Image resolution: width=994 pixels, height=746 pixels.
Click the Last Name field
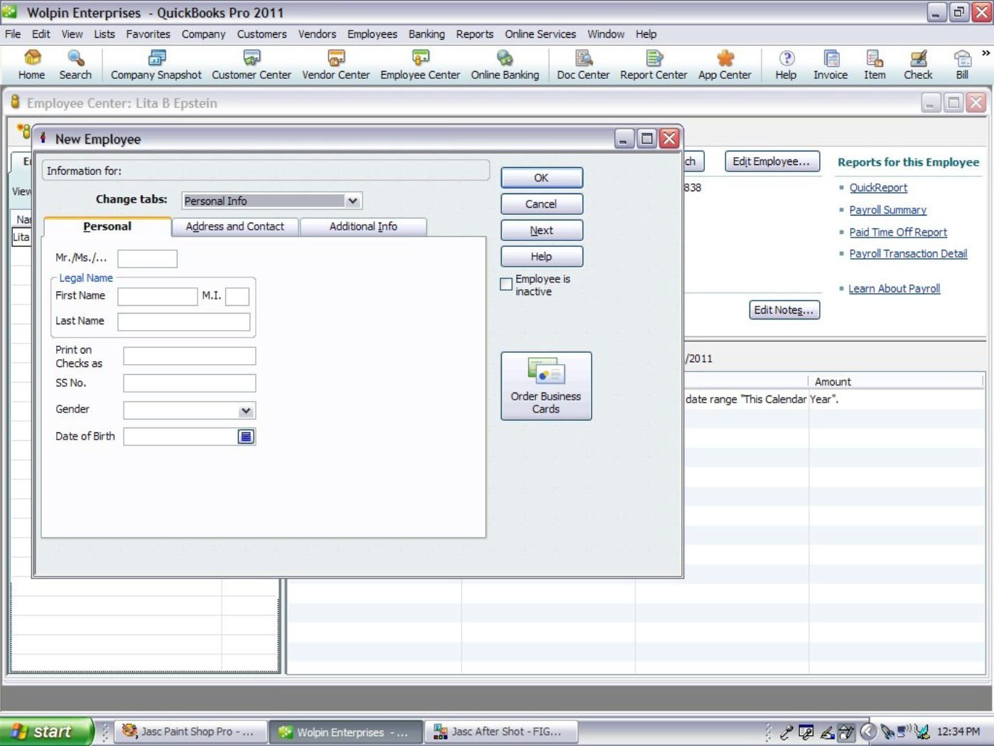pyautogui.click(x=183, y=321)
